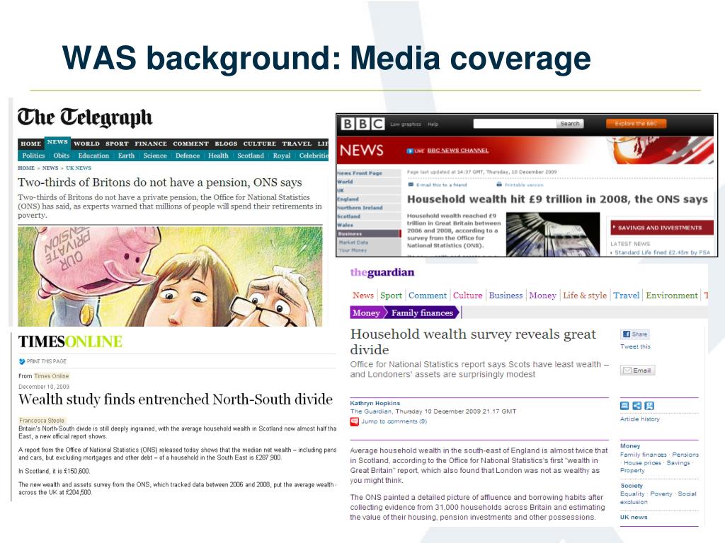Open Telegraph Politics subsection

click(33, 156)
